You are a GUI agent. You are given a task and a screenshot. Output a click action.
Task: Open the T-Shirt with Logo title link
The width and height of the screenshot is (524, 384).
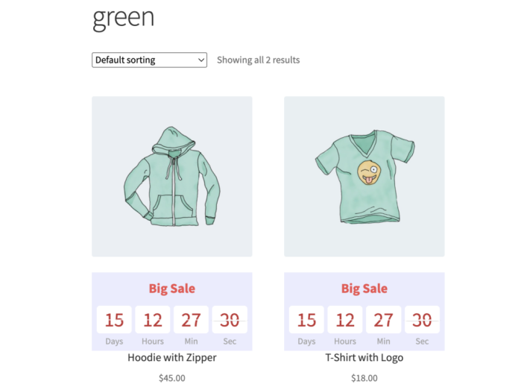pos(364,357)
